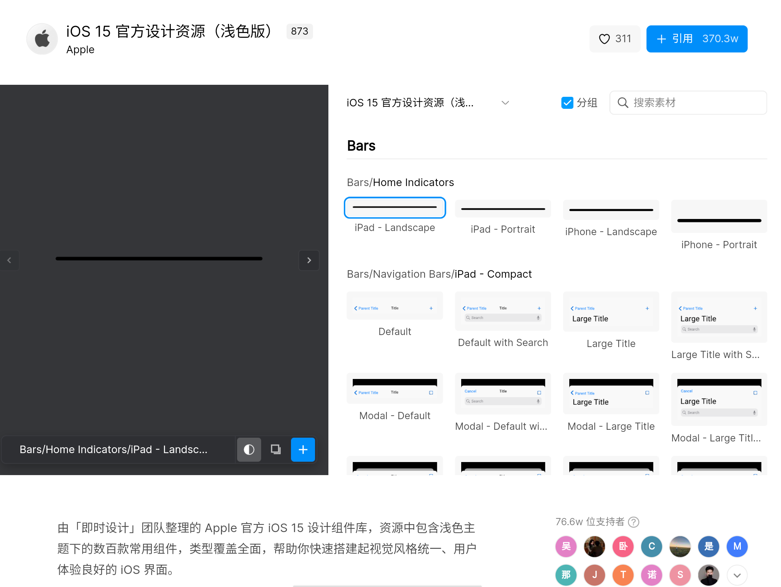Screen dimensions: 781x587
Task: Toggle the 分组 checkbox
Action: [567, 103]
